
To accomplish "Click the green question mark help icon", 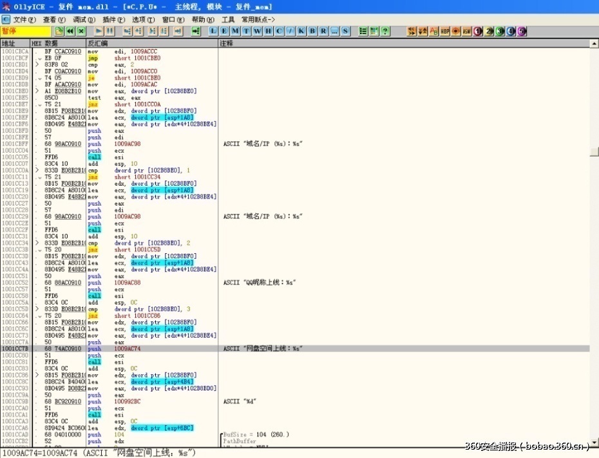I will 385,31.
